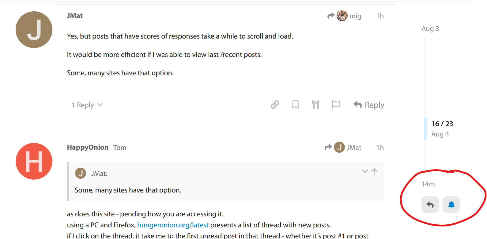Expand the quoted JMat text chevron
487x239 pixels.
pos(364,171)
